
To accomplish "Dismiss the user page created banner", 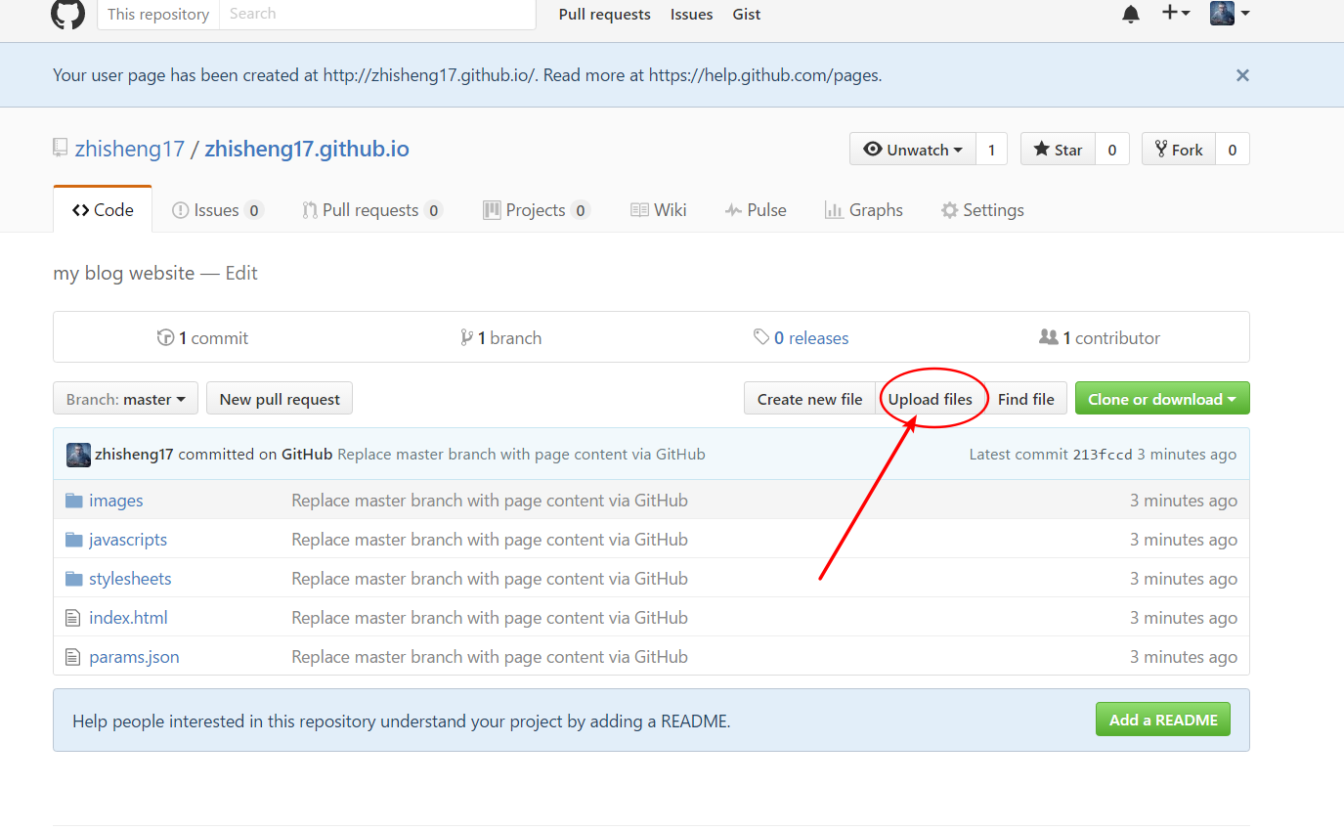I will tap(1242, 75).
